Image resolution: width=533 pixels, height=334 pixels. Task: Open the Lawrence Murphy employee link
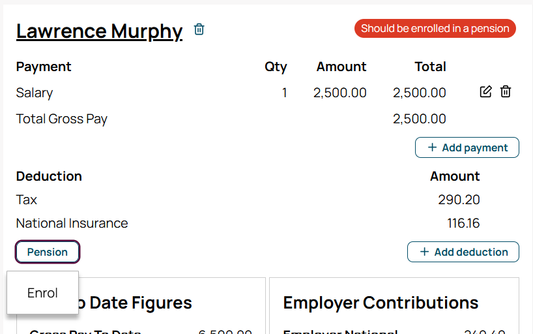[x=99, y=31]
